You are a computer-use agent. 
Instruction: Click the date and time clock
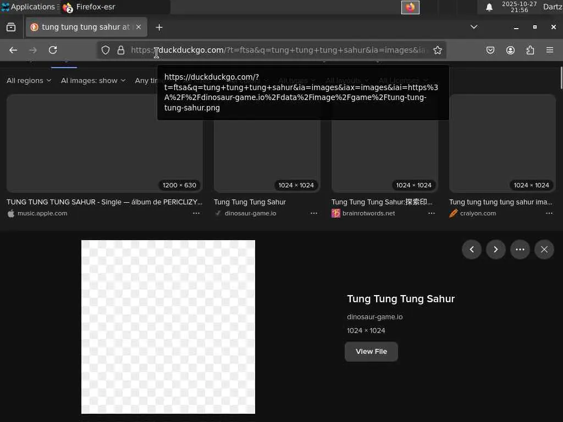(x=519, y=7)
